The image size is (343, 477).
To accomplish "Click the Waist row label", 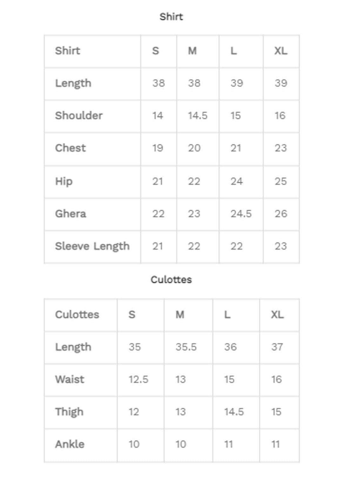I will pyautogui.click(x=70, y=379).
